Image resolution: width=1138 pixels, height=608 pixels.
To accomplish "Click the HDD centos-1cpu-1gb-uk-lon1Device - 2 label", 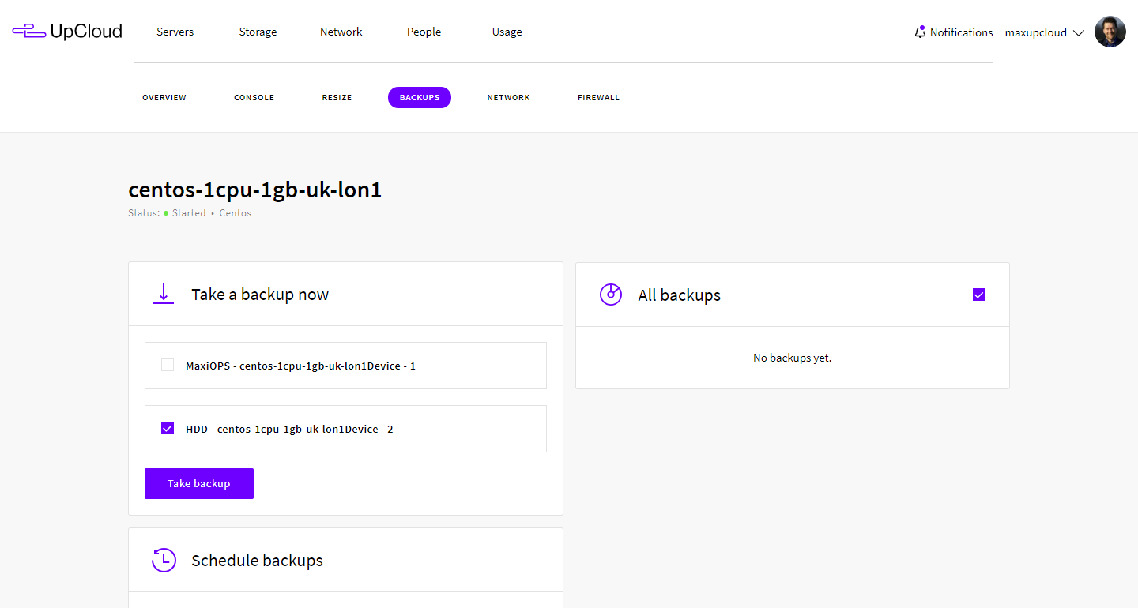I will 289,429.
